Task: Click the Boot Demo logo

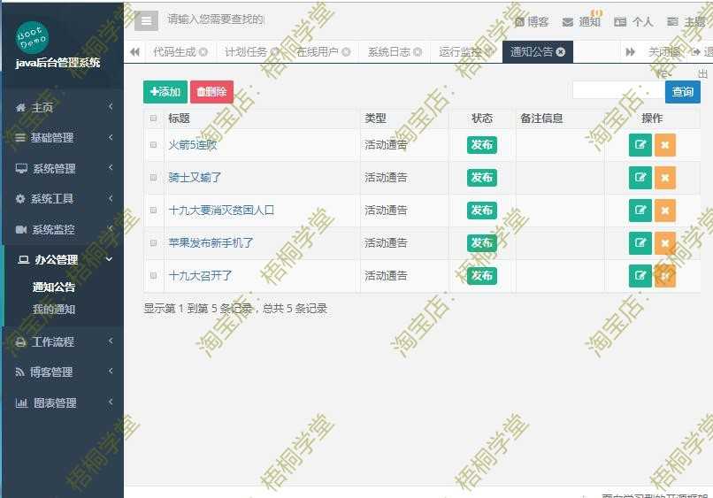Action: coord(32,37)
